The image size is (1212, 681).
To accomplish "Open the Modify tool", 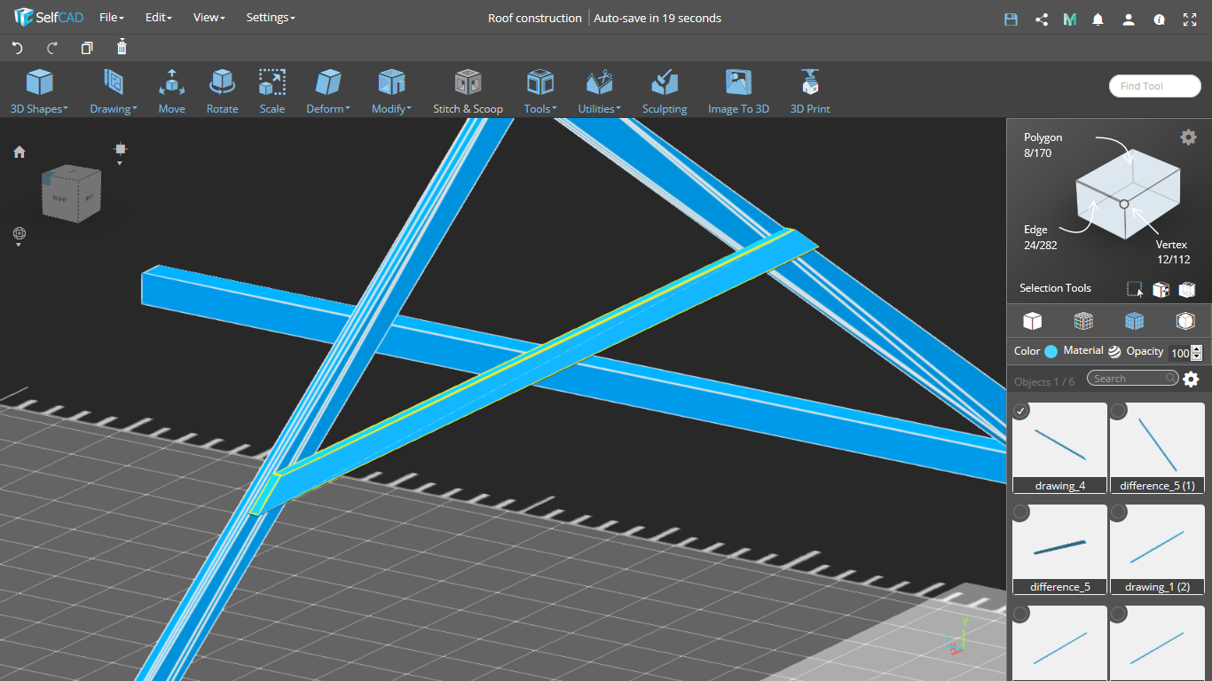I will coord(391,91).
